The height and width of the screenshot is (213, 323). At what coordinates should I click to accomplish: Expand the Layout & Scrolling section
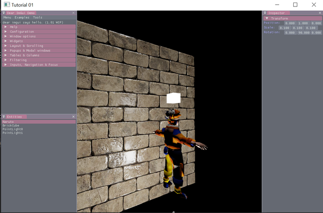click(39, 46)
